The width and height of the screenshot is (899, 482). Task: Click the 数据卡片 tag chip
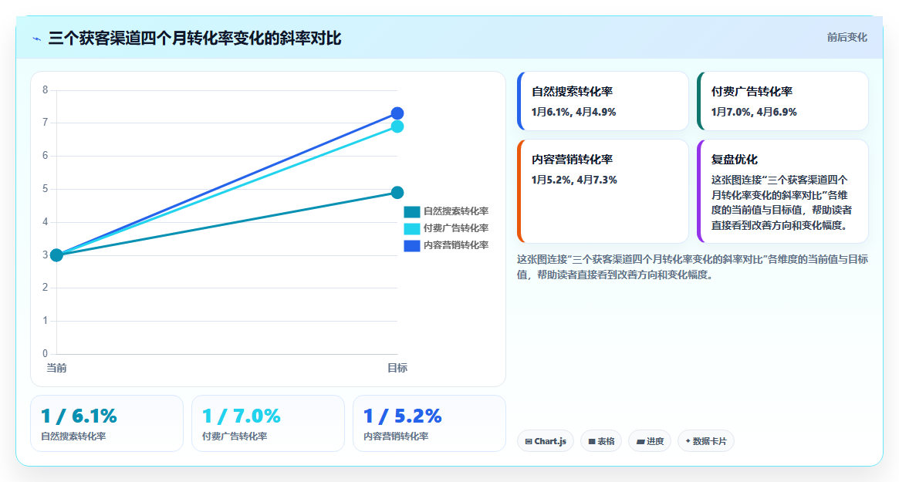(x=706, y=441)
